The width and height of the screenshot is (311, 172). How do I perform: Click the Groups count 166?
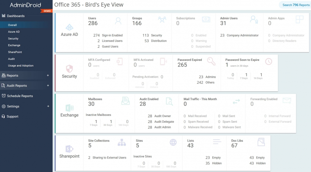(137, 23)
